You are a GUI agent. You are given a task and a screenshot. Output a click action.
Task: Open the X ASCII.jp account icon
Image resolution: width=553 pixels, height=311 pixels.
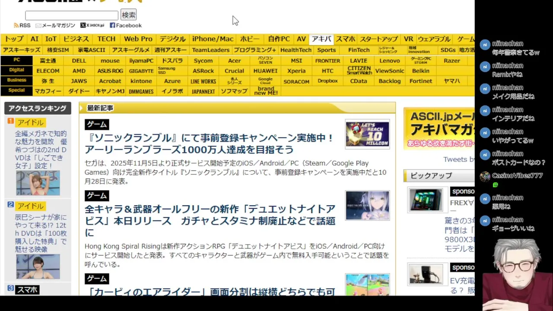pos(83,25)
